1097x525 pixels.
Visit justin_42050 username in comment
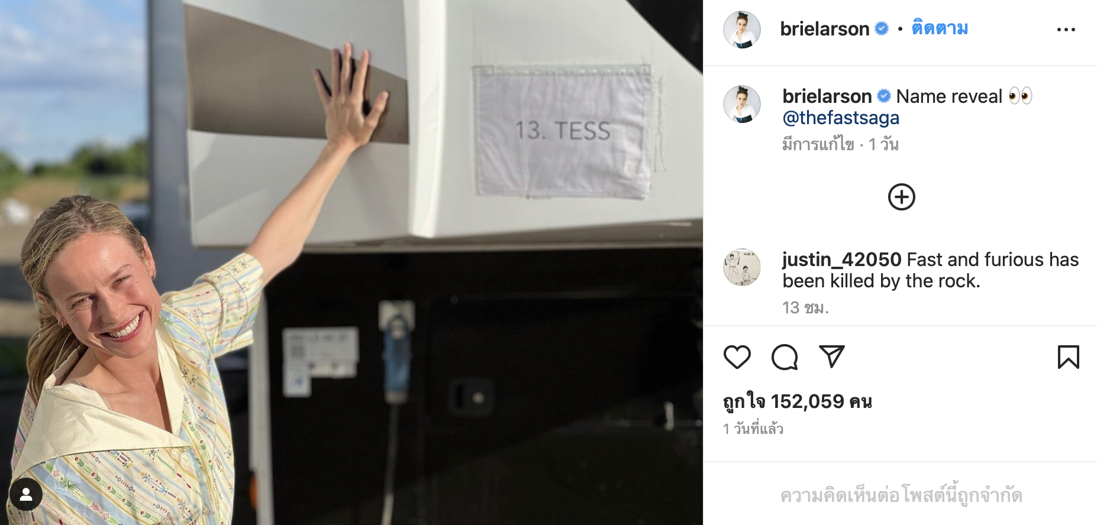(841, 260)
